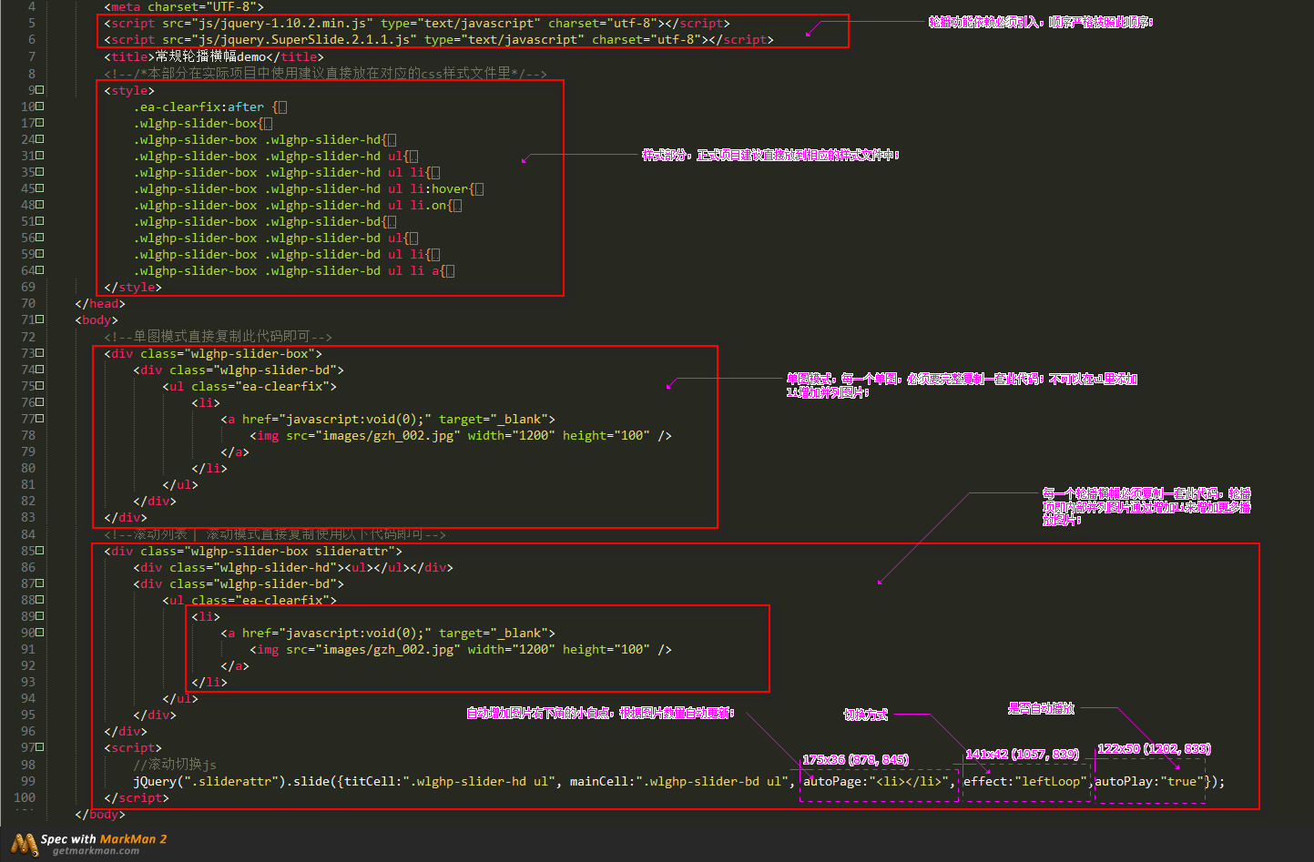Viewport: 1314px width, 862px height.
Task: Collapse the sliderattr div fold marker at line 85
Action: pos(40,551)
